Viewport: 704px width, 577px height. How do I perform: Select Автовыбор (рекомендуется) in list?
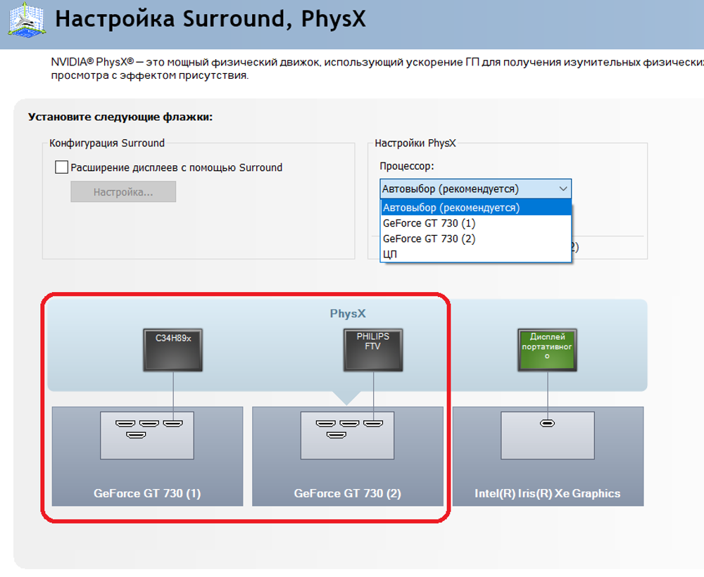475,208
